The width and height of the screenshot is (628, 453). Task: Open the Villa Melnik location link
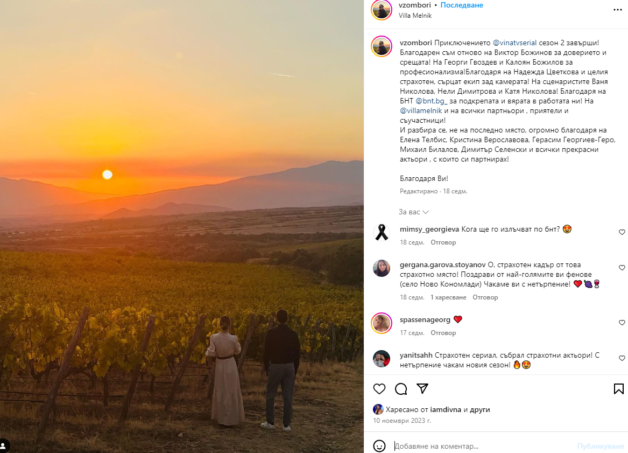(415, 16)
